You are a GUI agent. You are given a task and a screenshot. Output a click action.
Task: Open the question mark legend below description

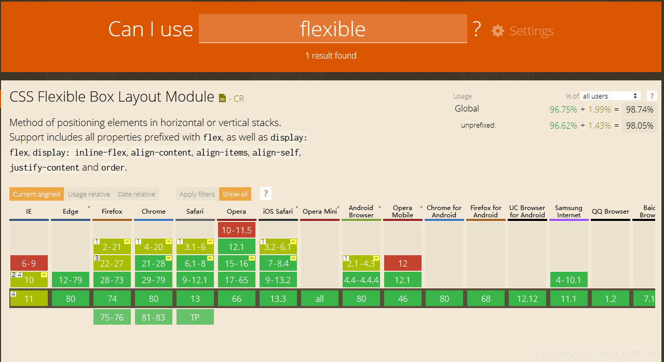(266, 193)
